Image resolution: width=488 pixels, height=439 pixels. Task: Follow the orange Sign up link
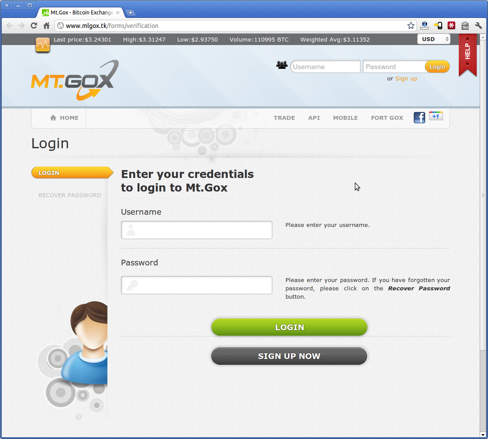click(x=406, y=79)
